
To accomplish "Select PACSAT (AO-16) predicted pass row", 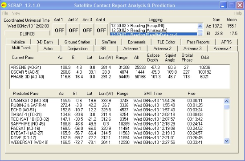I will click(x=117, y=129).
